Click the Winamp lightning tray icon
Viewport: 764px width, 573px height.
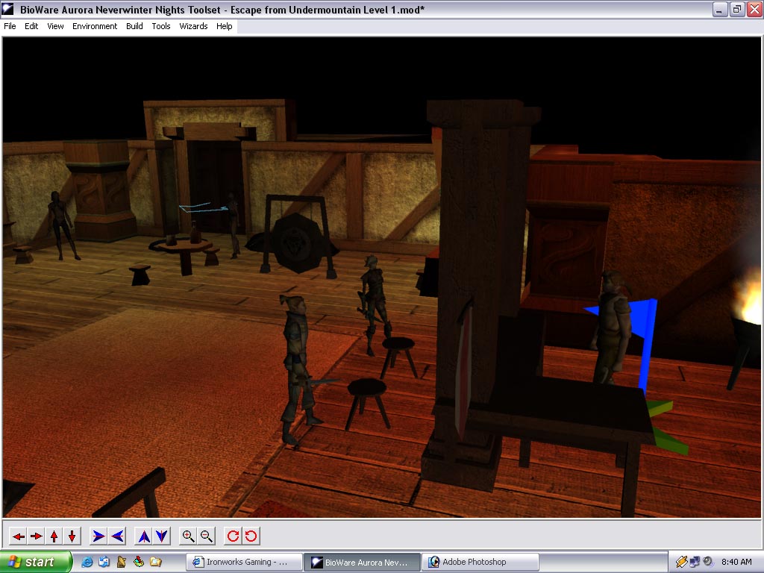682,562
